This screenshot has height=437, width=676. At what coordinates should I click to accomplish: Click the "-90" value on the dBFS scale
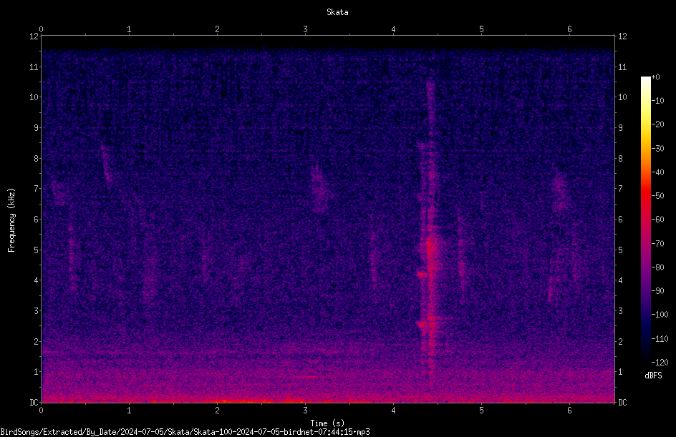[658, 291]
